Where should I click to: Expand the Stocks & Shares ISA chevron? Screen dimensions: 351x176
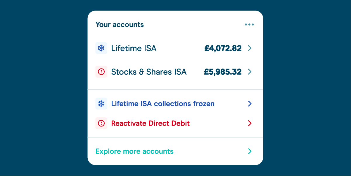250,72
